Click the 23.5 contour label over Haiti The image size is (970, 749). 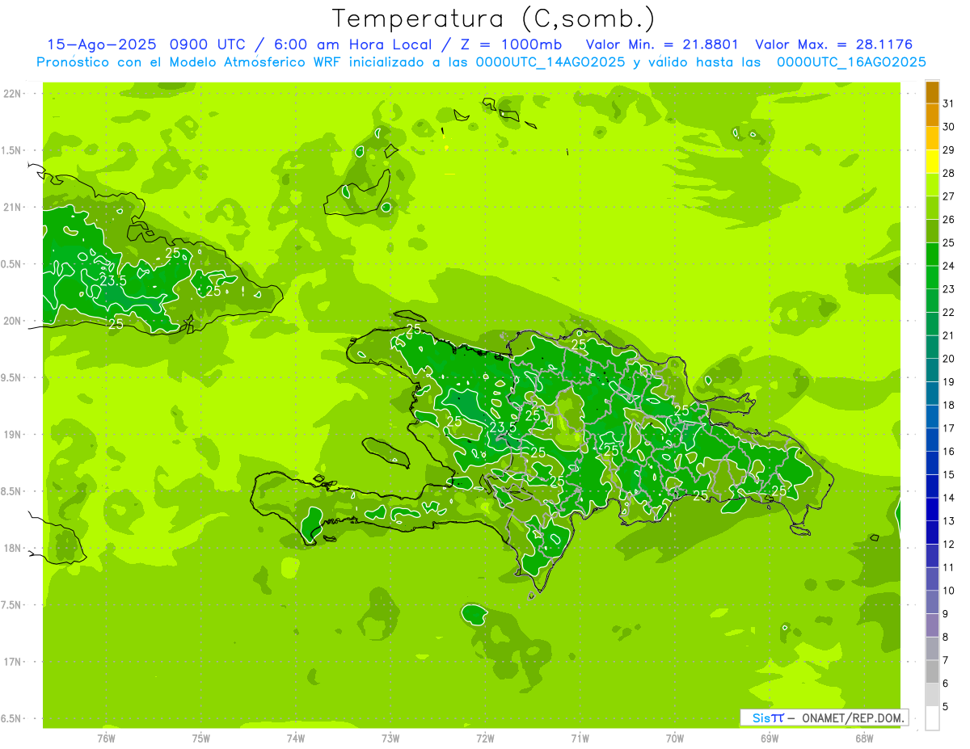[503, 427]
